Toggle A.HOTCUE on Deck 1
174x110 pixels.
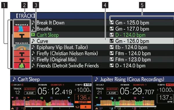pyautogui.click(x=30, y=89)
